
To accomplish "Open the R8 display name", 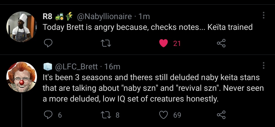I will click(48, 17).
